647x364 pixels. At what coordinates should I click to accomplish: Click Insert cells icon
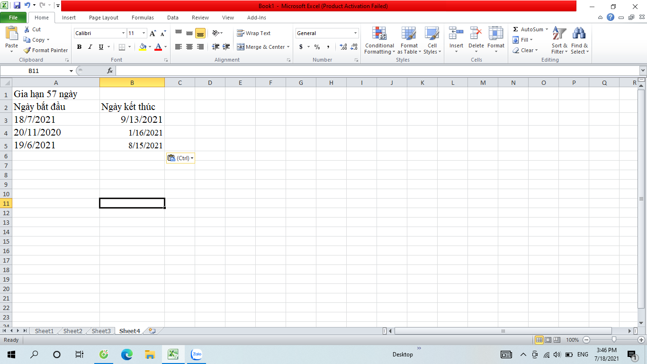456,33
